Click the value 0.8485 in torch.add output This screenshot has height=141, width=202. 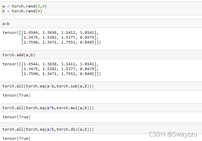(89, 74)
